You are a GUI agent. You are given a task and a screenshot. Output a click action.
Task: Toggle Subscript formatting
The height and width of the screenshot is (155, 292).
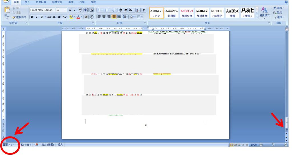[54, 17]
